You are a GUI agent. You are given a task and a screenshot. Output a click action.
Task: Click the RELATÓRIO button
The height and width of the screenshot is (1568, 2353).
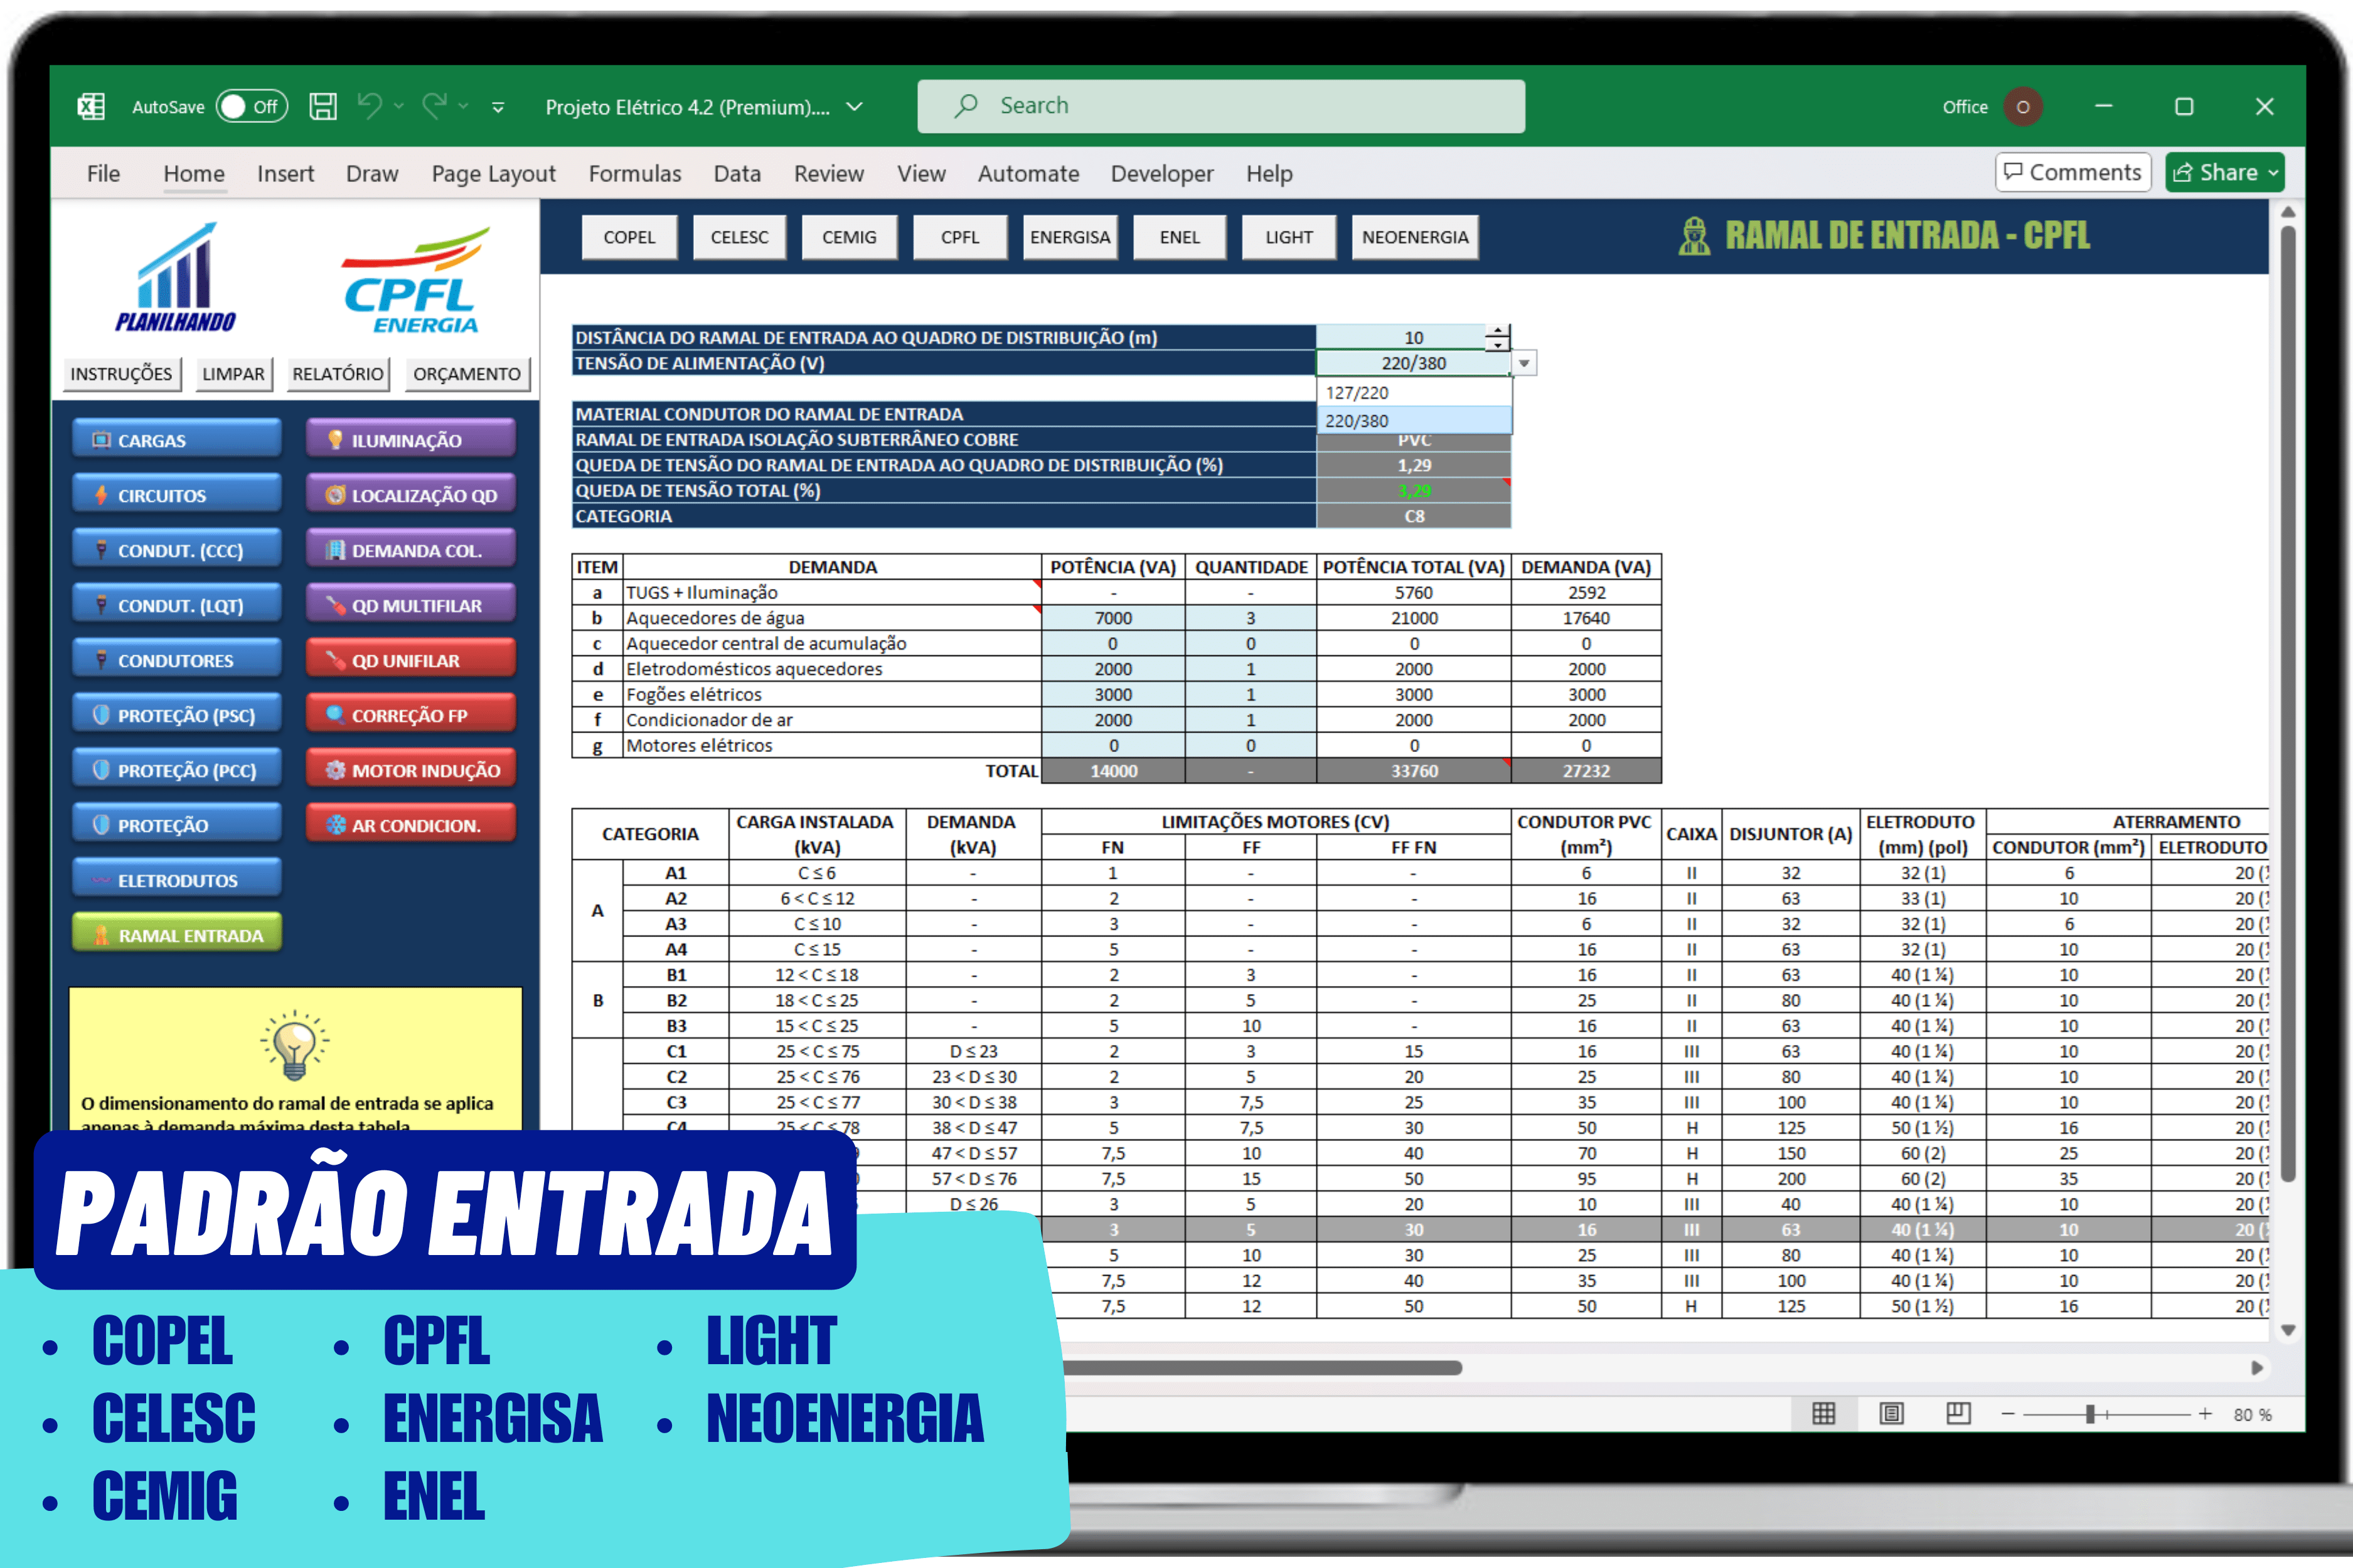[338, 374]
